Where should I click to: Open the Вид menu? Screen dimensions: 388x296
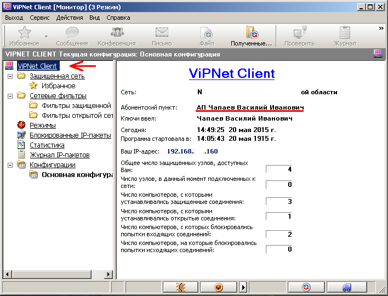point(94,18)
